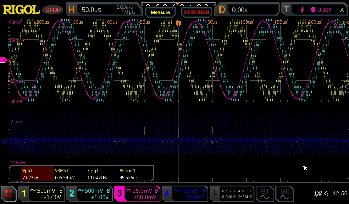349x204 pixels.
Task: Select channel 3 ground level marker
Action: pos(3,60)
